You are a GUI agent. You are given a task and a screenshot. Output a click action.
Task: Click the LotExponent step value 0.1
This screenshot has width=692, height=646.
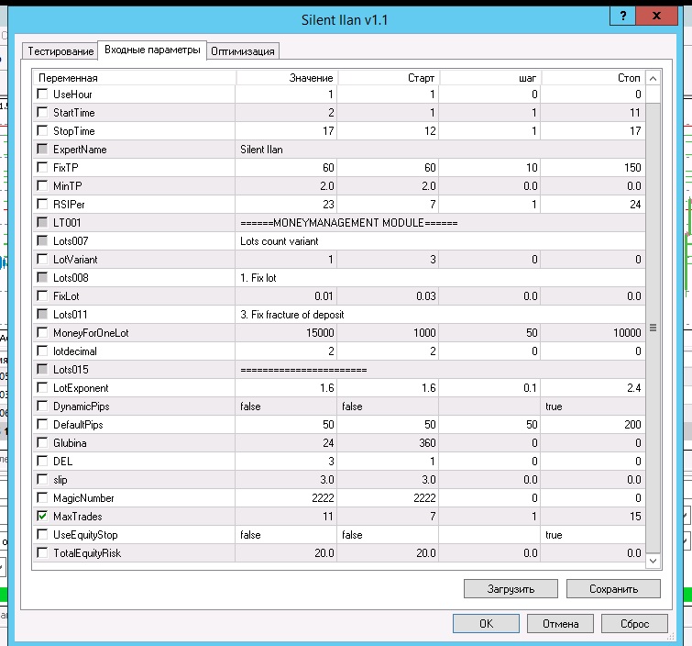[x=489, y=388]
